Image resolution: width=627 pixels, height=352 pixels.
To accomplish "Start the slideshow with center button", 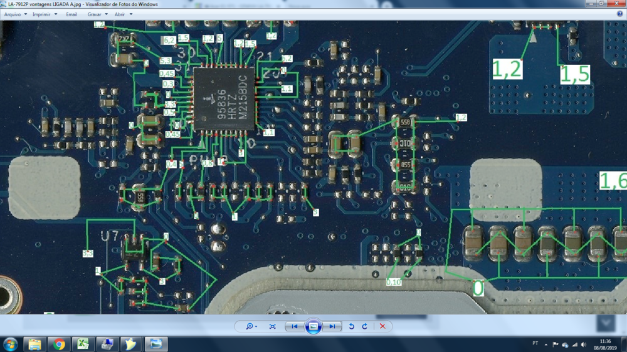I will point(313,326).
